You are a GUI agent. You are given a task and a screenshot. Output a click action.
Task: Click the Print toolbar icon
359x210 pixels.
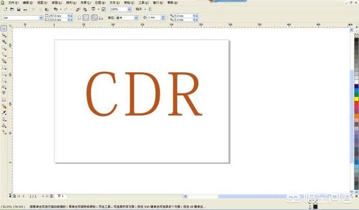[x=25, y=10]
